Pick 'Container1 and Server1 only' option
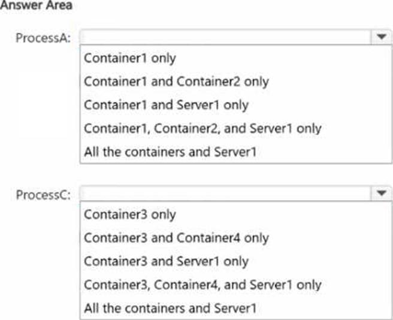The image size is (393, 320). click(x=166, y=105)
